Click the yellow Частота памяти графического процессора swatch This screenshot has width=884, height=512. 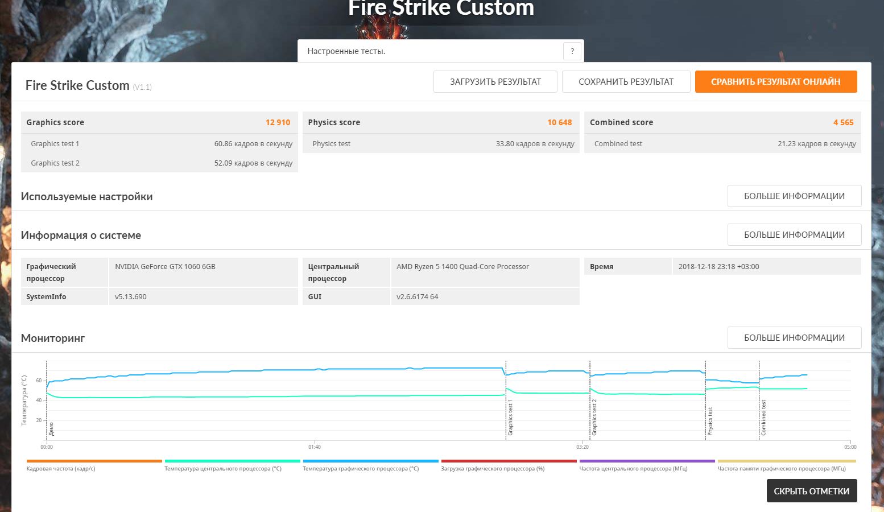(x=786, y=461)
